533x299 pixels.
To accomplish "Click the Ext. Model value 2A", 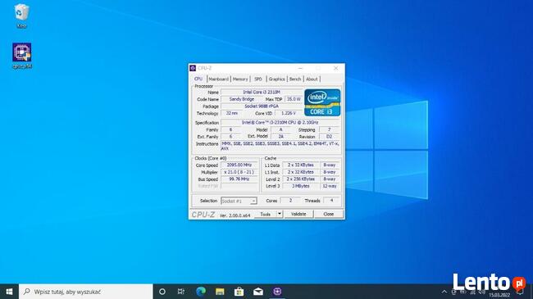I will pyautogui.click(x=281, y=136).
